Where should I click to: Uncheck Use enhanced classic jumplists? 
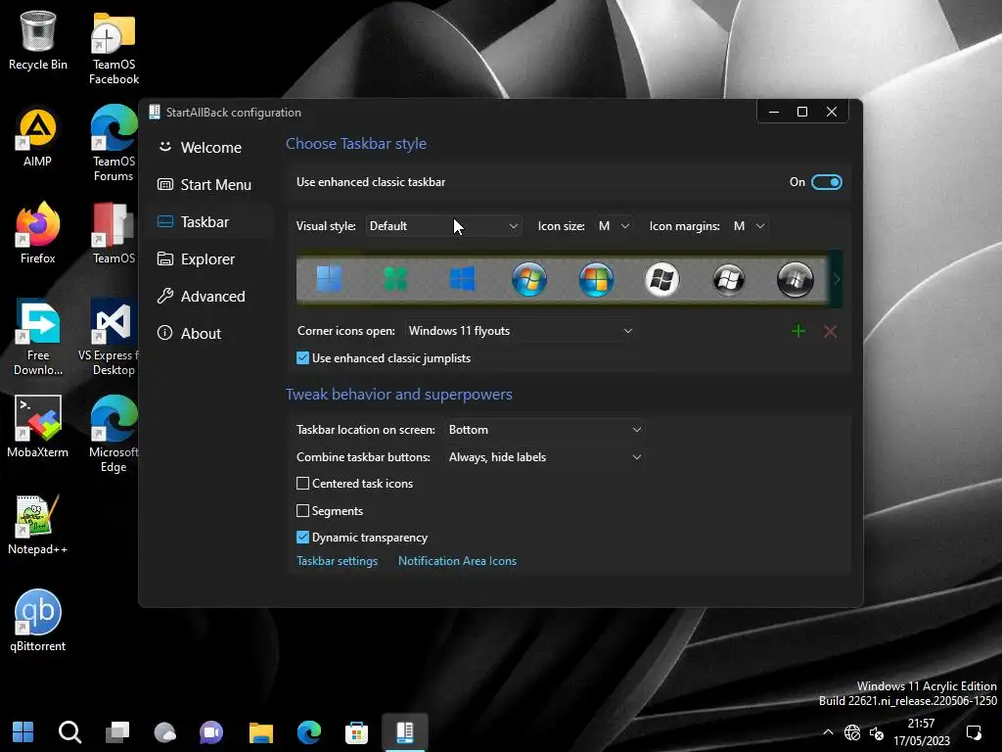(x=303, y=358)
